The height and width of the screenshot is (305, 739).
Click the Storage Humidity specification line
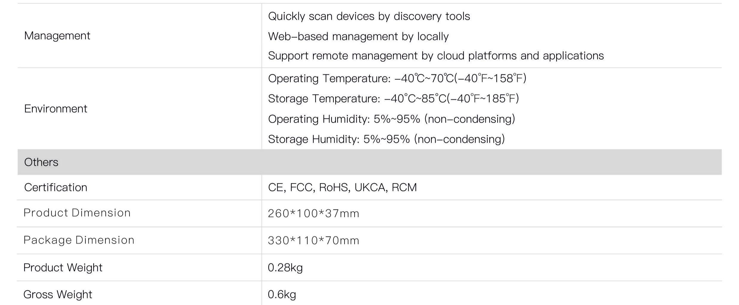point(386,139)
